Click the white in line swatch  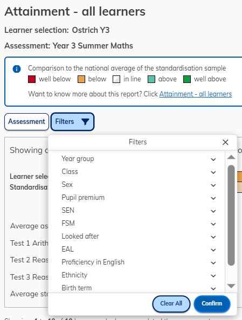tap(116, 79)
